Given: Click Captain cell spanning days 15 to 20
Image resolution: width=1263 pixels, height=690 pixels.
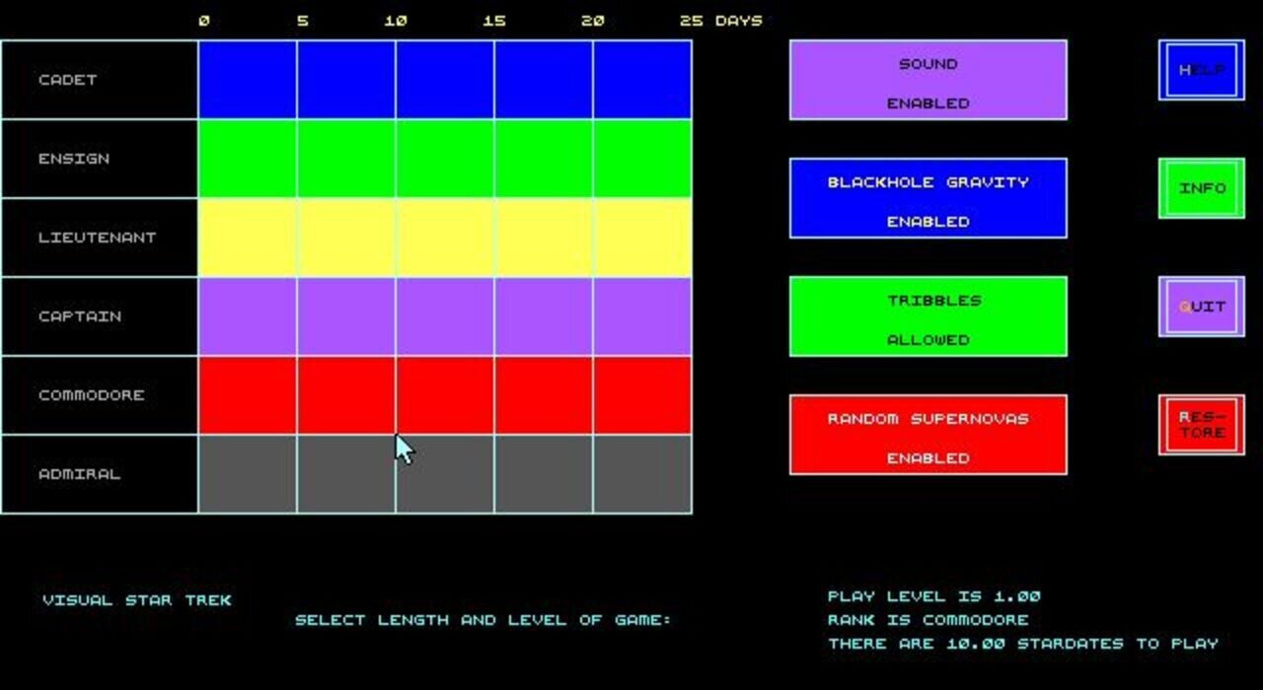Looking at the screenshot, I should (x=544, y=316).
